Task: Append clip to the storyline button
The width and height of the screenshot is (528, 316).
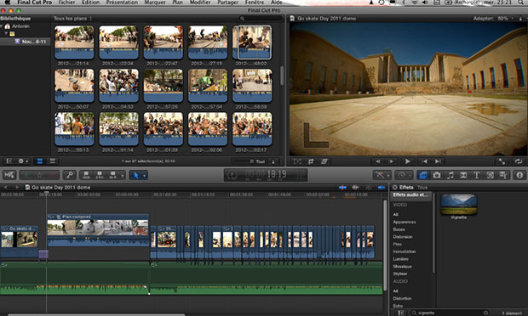Action: click(x=112, y=175)
